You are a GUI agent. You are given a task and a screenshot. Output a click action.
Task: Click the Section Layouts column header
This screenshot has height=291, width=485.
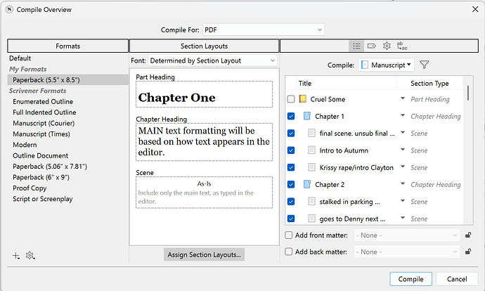204,46
